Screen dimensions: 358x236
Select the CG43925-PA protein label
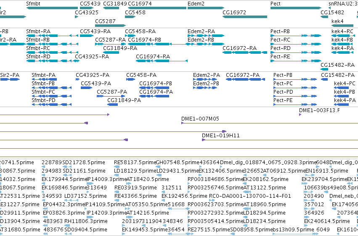pyautogui.click(x=93, y=75)
